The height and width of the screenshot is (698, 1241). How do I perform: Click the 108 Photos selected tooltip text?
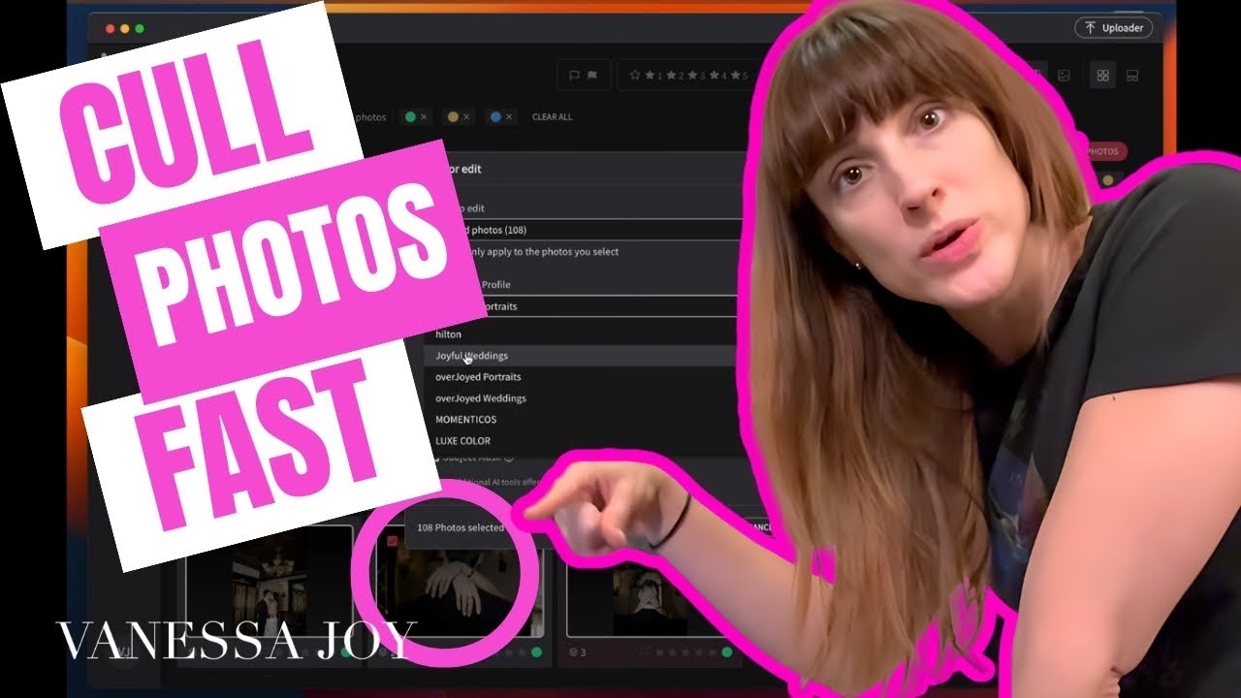pyautogui.click(x=461, y=527)
